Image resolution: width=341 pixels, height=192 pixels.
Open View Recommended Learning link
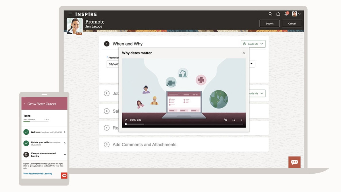pyautogui.click(x=38, y=174)
